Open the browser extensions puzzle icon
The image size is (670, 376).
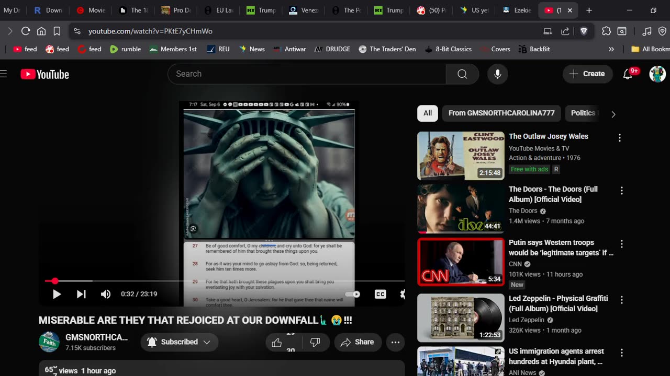[606, 31]
